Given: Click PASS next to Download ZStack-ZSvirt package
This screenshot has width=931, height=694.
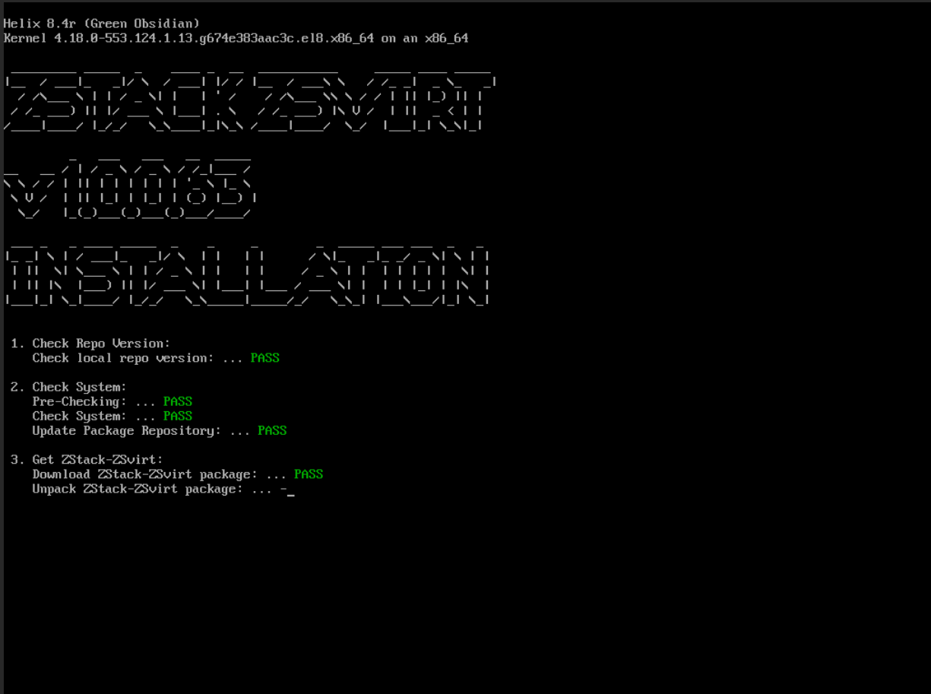Looking at the screenshot, I should click(x=309, y=474).
